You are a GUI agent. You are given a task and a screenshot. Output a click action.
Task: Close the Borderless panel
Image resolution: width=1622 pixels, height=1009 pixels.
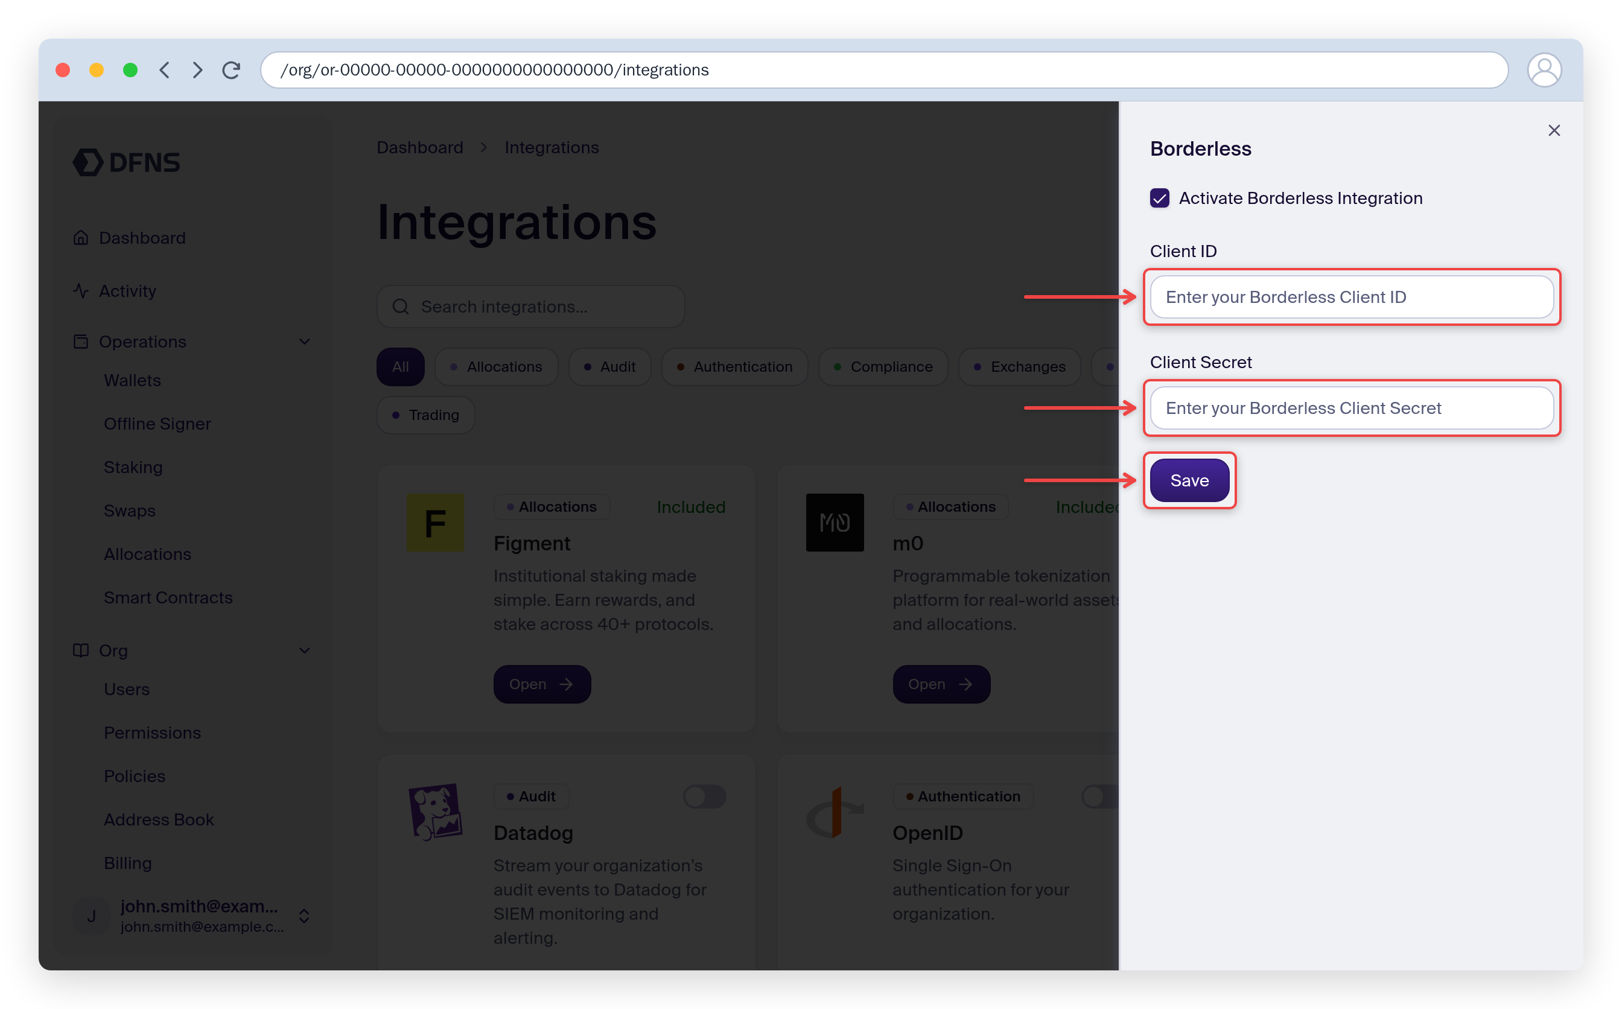pos(1553,131)
